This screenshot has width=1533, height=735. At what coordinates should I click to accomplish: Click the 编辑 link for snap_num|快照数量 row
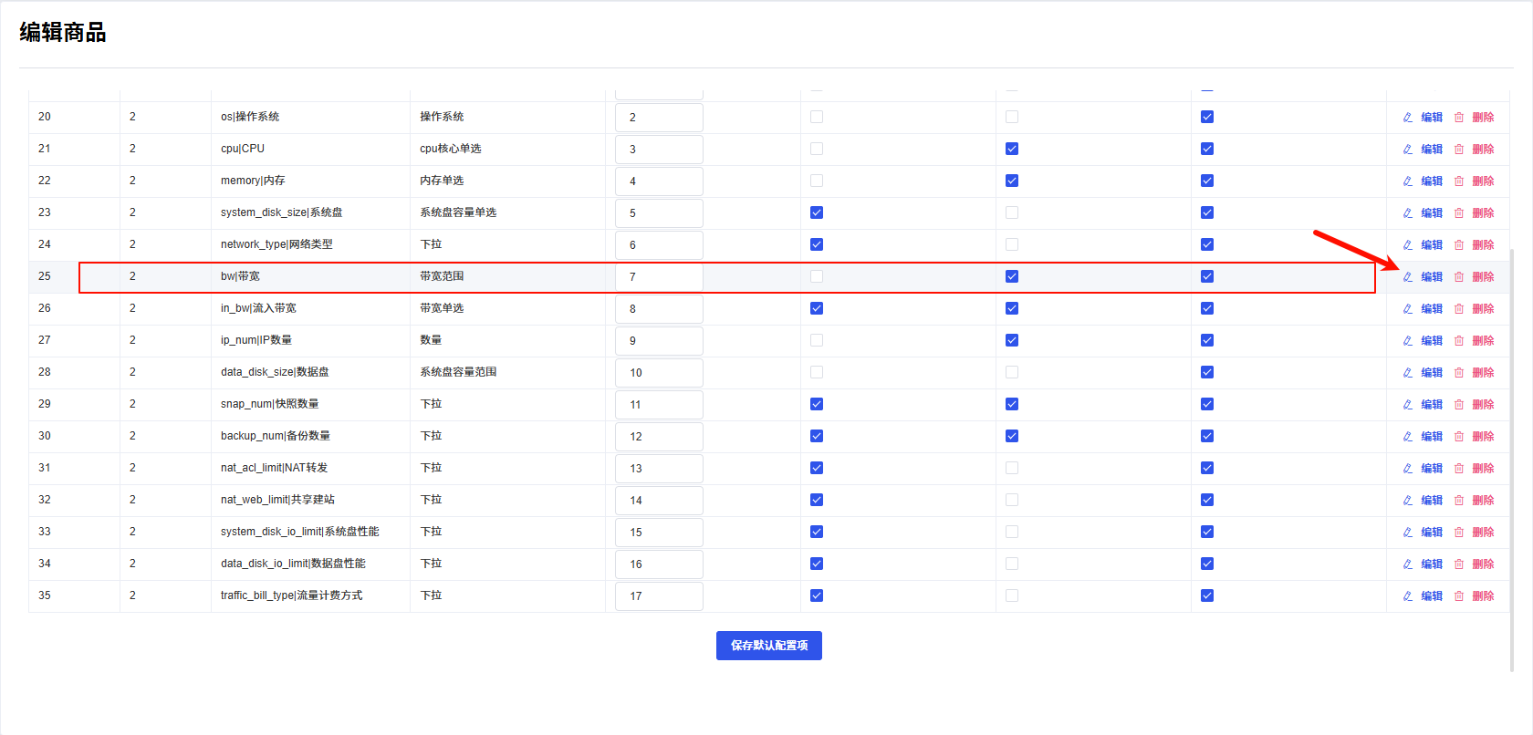[1432, 404]
